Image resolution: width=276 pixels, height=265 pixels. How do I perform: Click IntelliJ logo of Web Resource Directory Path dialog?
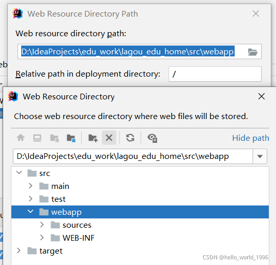[18, 13]
